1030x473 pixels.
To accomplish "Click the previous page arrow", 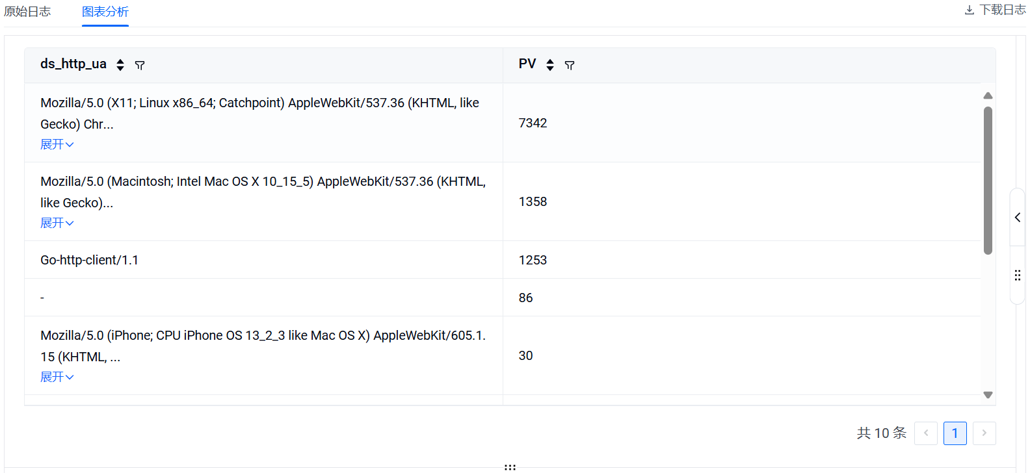I will [926, 433].
